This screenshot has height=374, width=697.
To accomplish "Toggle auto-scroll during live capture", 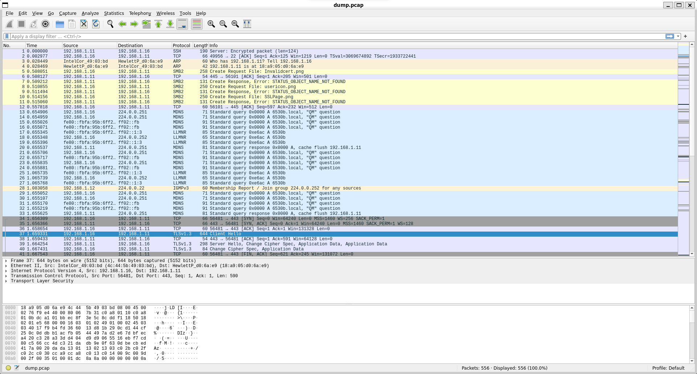I will pos(182,24).
